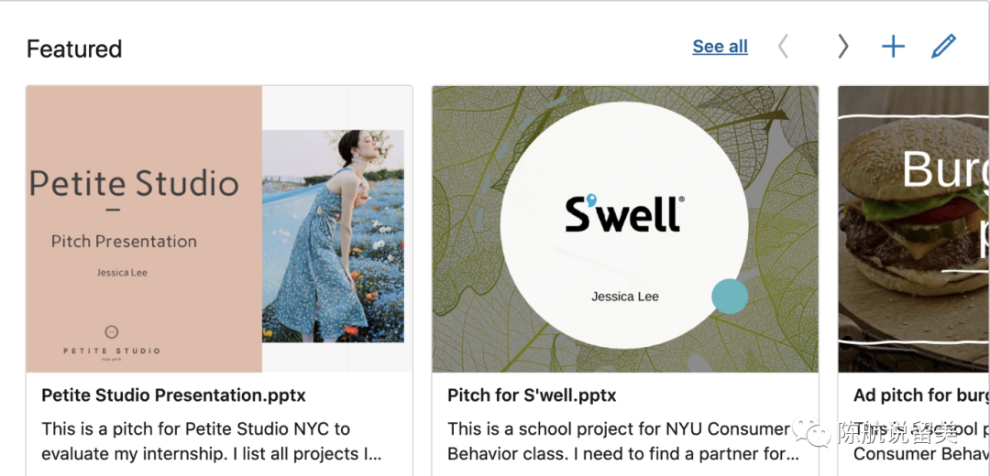Click the S'well logo on the slide
The image size is (990, 476).
[x=624, y=212]
